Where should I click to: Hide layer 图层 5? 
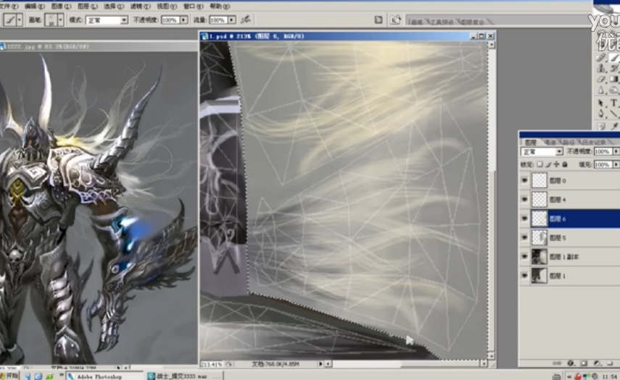click(524, 237)
